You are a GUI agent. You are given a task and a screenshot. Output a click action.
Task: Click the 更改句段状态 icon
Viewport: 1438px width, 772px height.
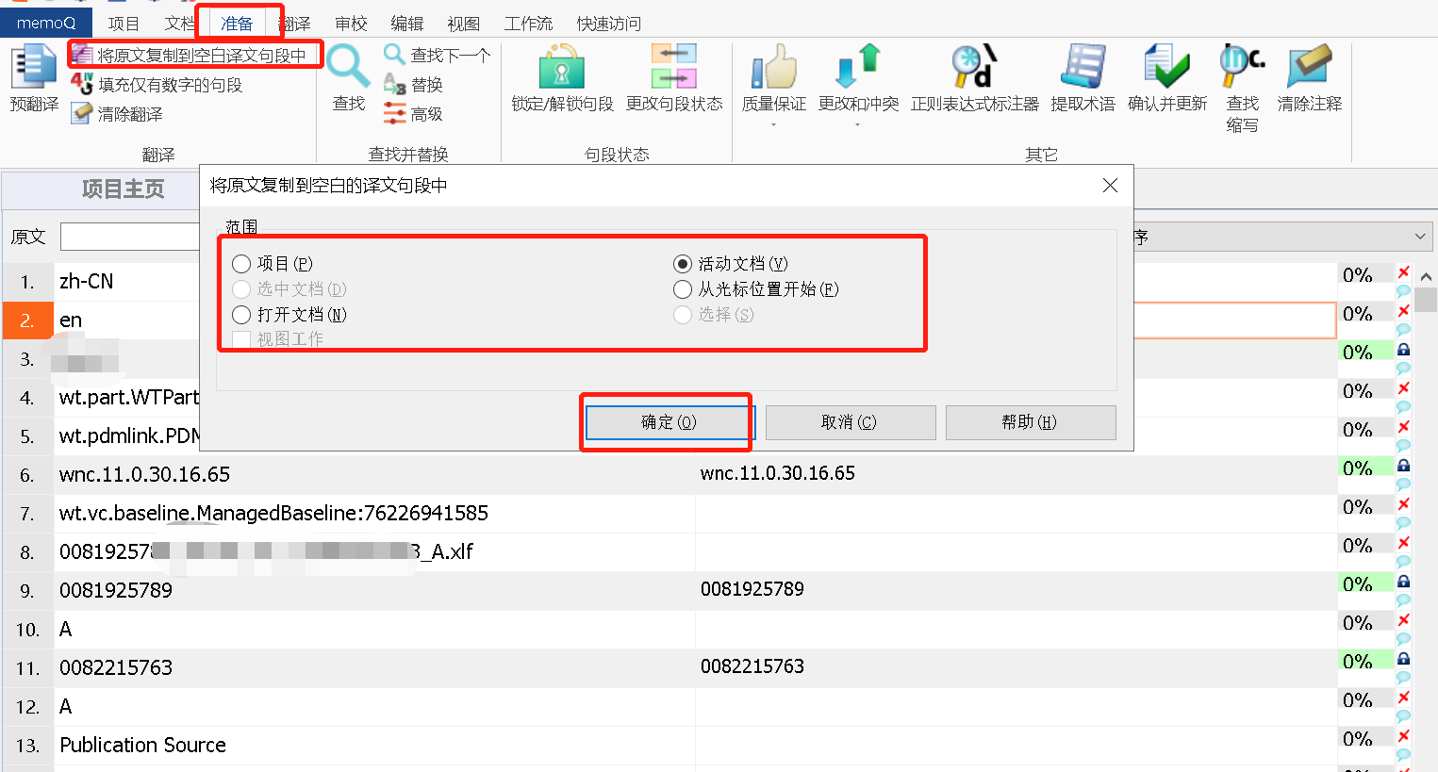(674, 68)
